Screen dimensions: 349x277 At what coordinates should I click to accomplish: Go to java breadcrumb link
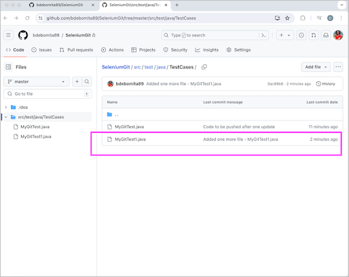coord(161,67)
